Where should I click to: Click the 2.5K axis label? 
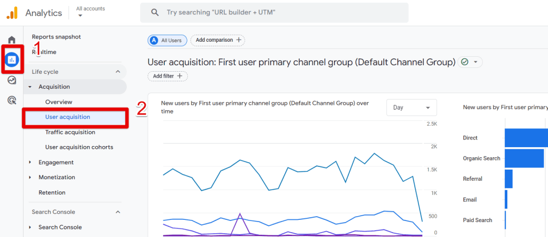pyautogui.click(x=432, y=124)
